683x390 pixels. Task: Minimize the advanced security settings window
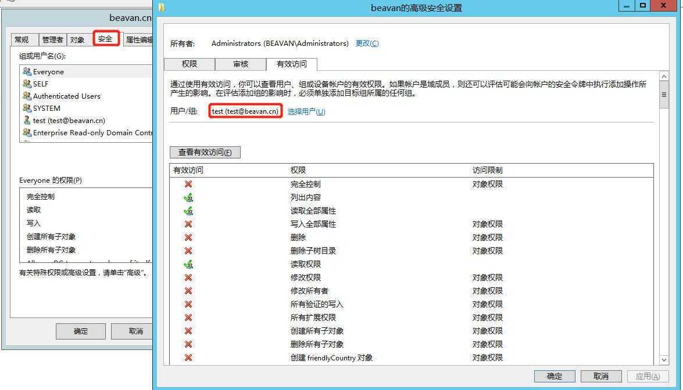point(627,6)
